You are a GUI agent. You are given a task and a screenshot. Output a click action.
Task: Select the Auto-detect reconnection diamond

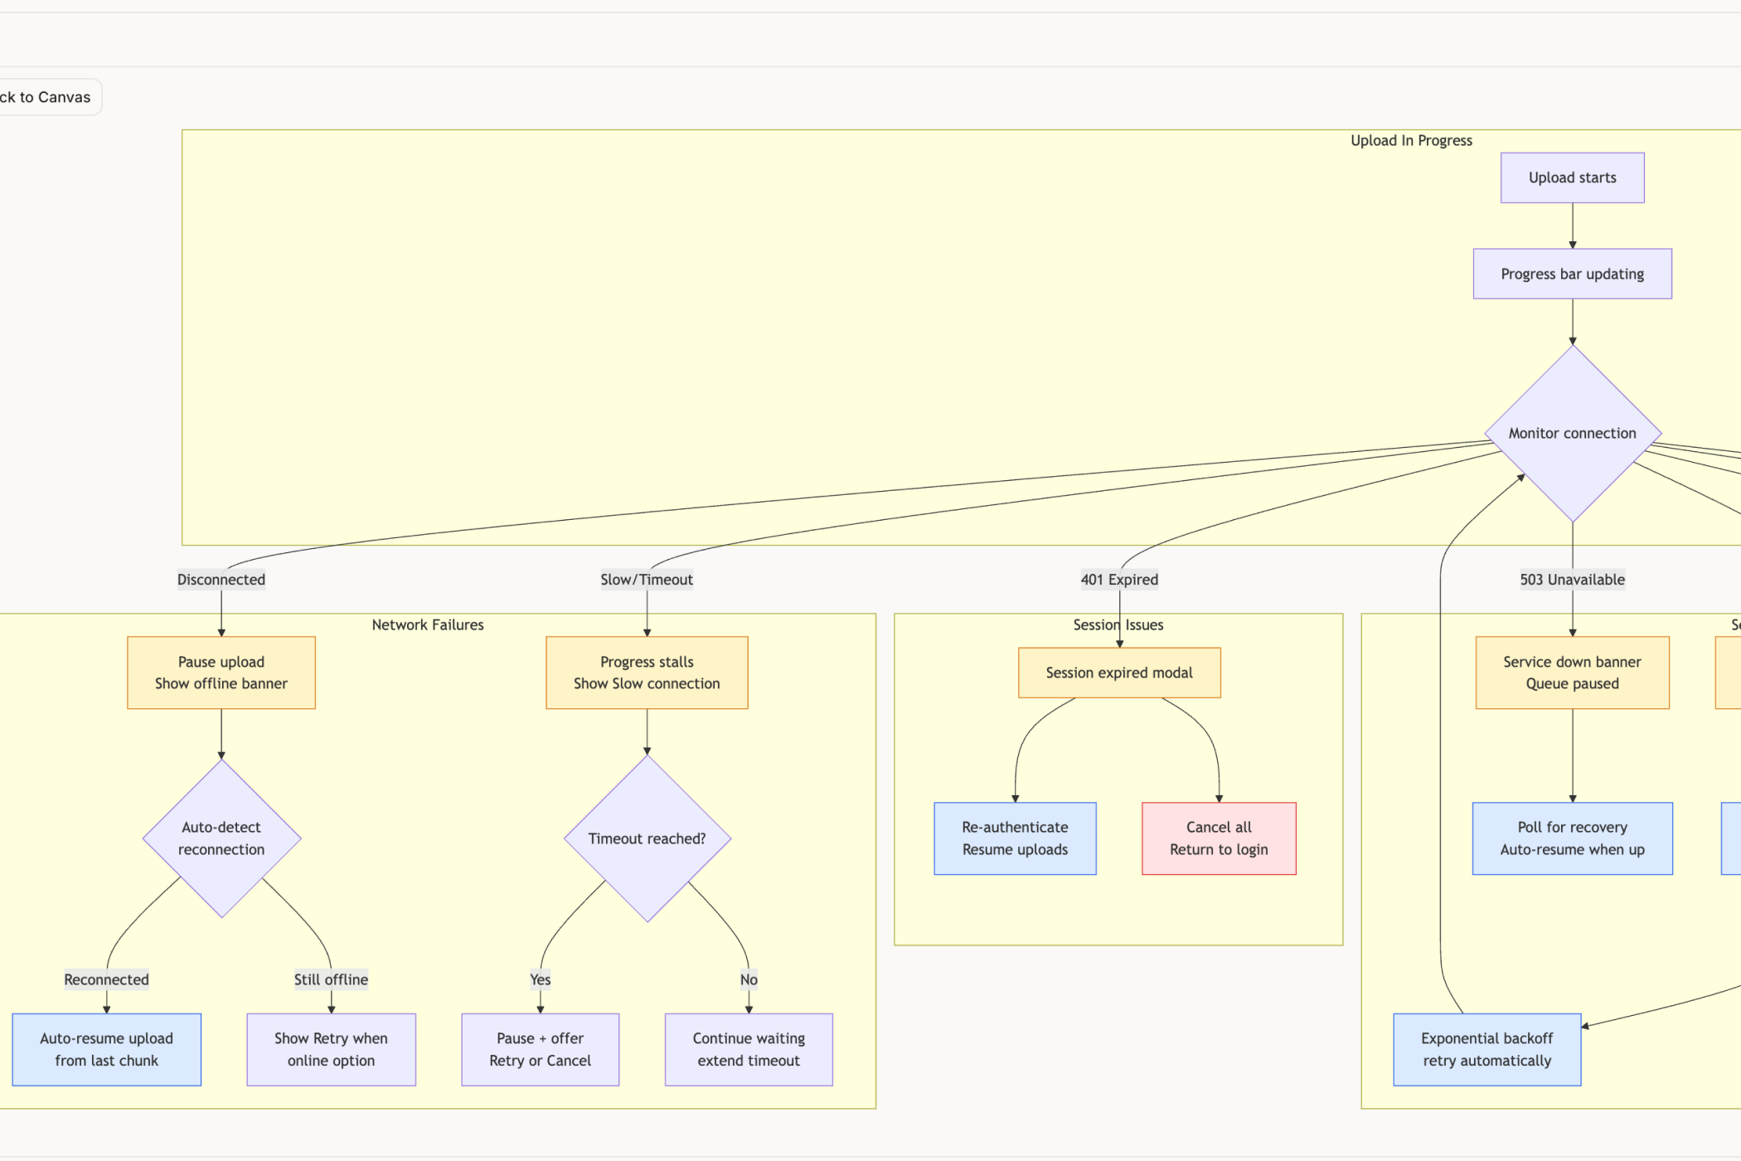click(x=221, y=838)
